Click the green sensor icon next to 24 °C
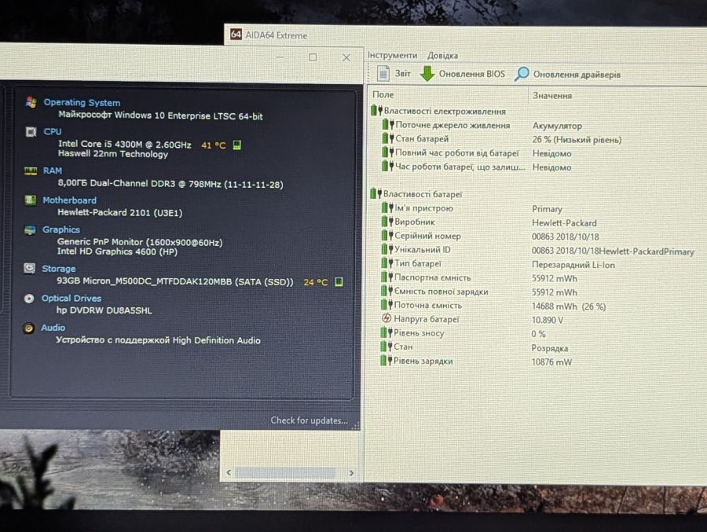 pos(339,282)
